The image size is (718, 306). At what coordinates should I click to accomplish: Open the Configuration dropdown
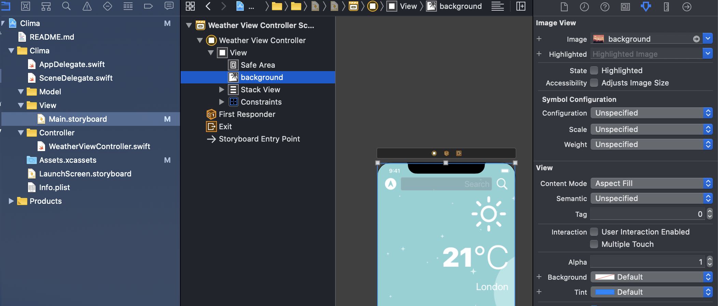tap(652, 113)
